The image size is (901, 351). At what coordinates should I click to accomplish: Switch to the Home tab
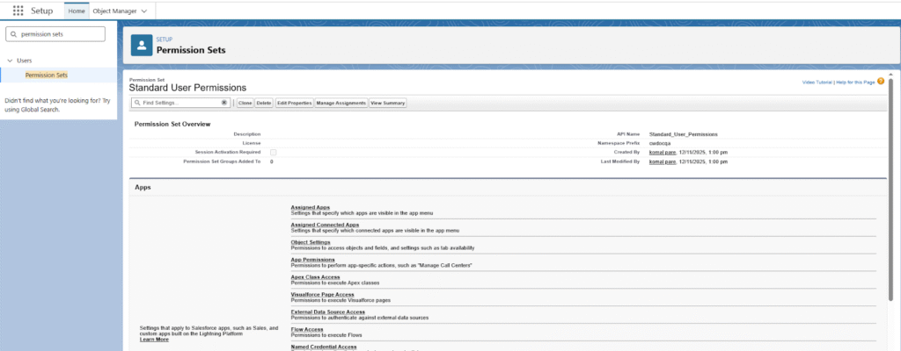point(77,11)
